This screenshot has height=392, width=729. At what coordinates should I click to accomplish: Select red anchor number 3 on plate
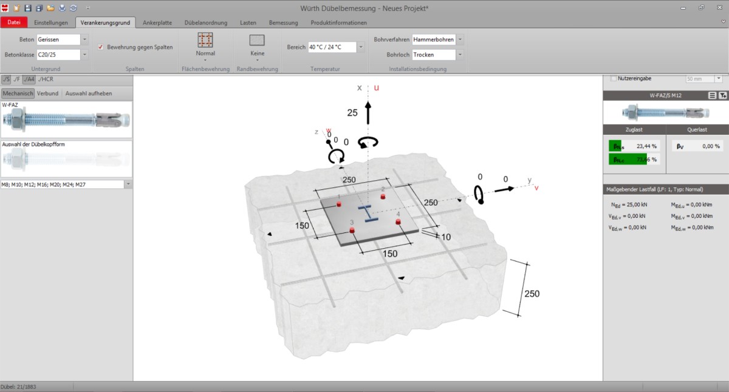click(x=352, y=230)
